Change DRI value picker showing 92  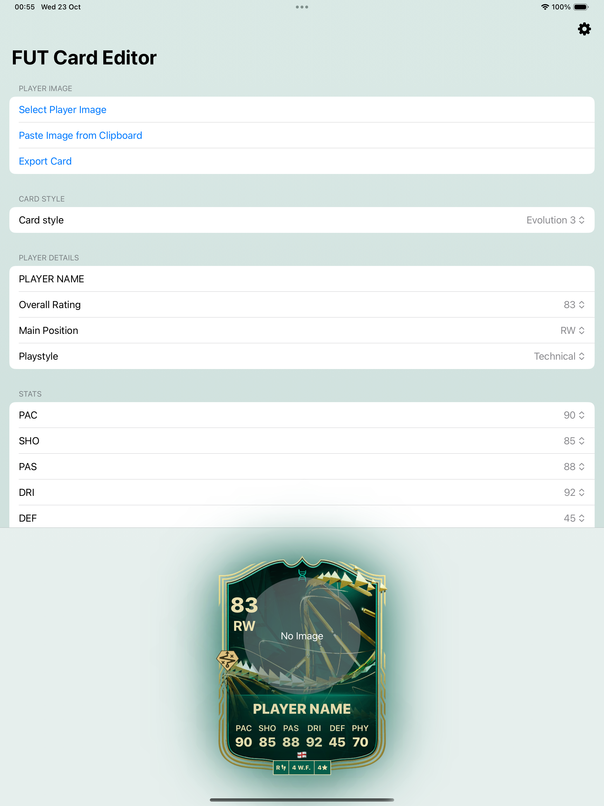(x=302, y=493)
